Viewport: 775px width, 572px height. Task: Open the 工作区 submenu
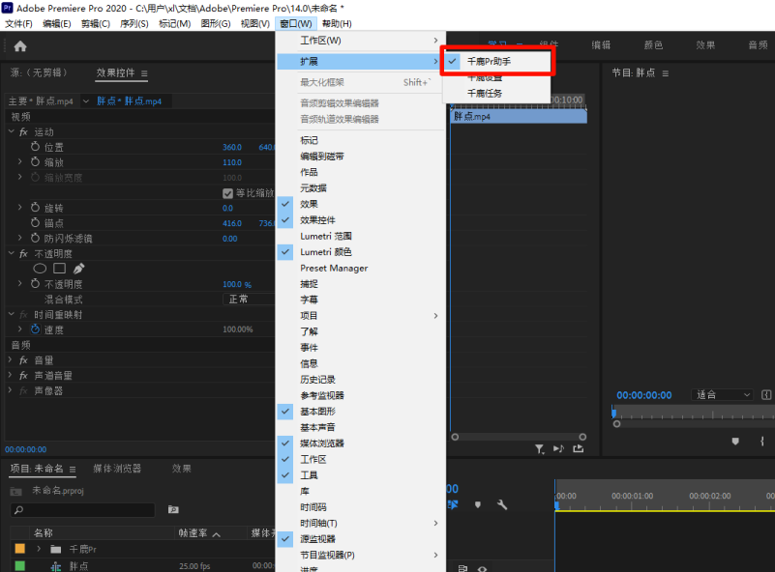pos(320,41)
